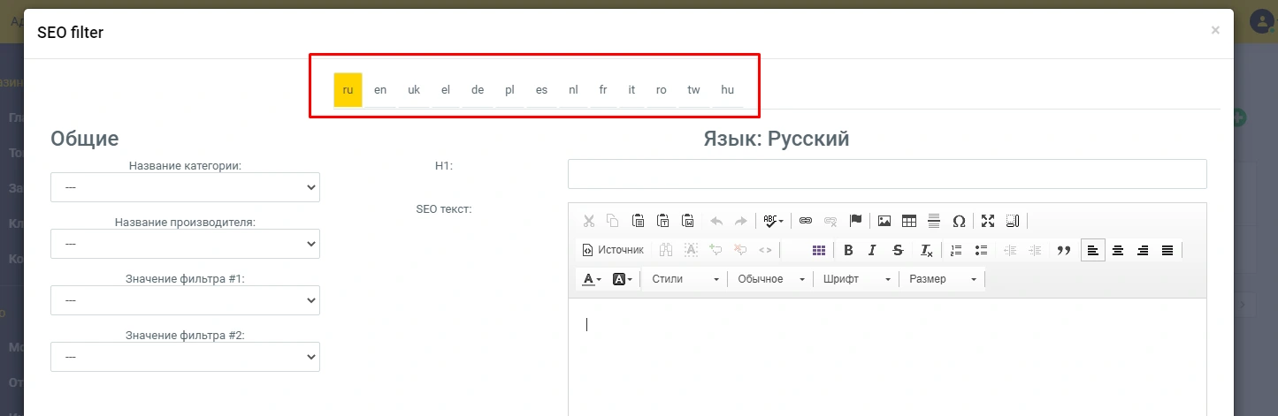Screen dimensions: 1278x416
Task: Insert a block quote
Action: click(x=1064, y=250)
